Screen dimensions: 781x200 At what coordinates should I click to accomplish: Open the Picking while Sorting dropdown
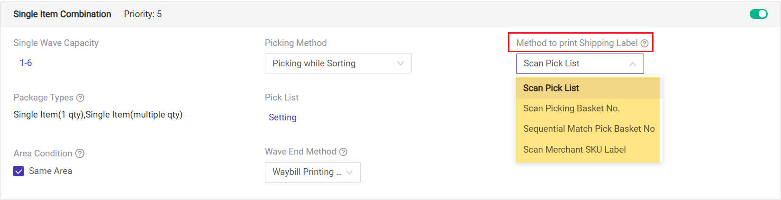338,64
